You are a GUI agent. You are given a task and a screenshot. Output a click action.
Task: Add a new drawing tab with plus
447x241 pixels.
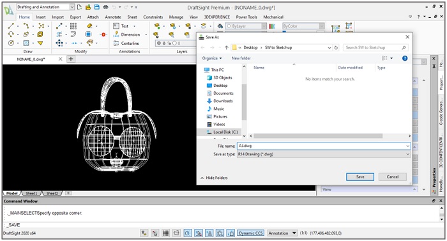point(71,59)
